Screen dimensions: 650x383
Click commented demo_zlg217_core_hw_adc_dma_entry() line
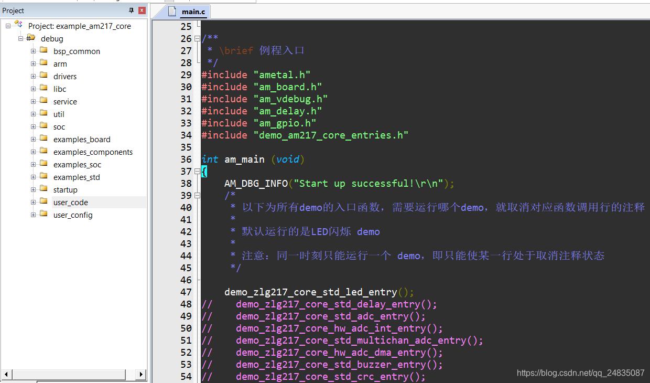[322, 353]
